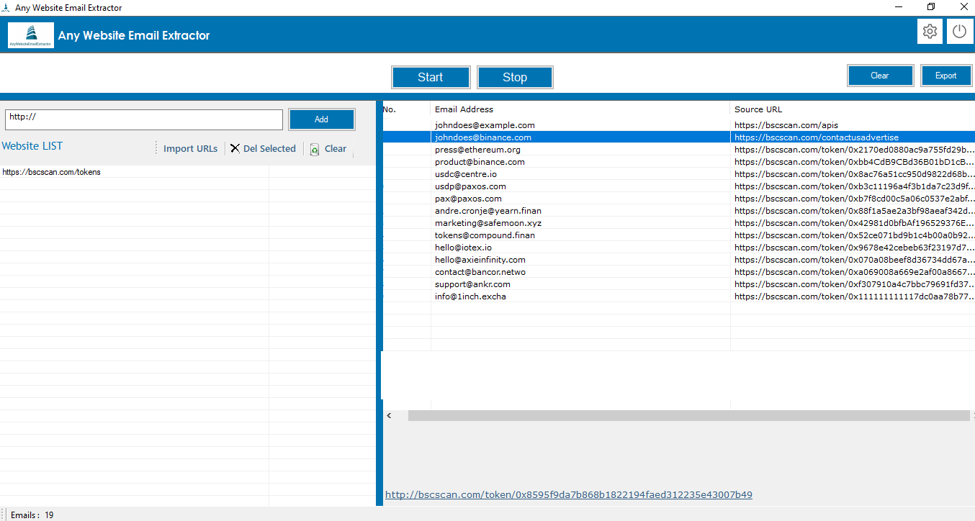
Task: Select the tokens@compound.finan email
Action: (485, 235)
